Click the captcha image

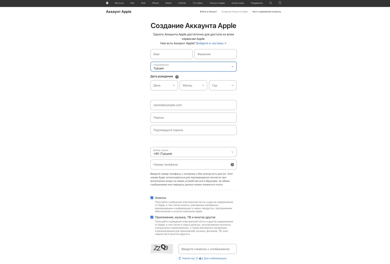(x=162, y=249)
